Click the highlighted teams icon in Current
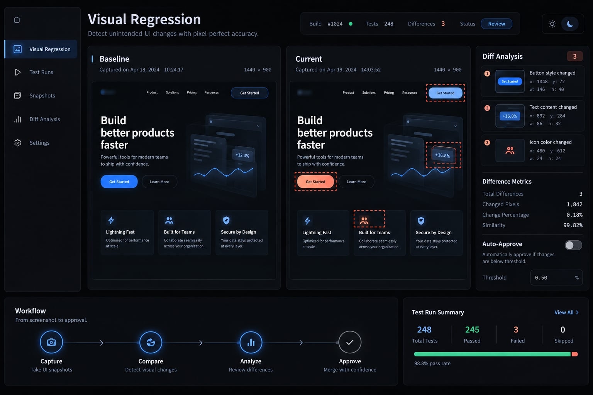Viewport: 593px width, 395px height. (364, 220)
